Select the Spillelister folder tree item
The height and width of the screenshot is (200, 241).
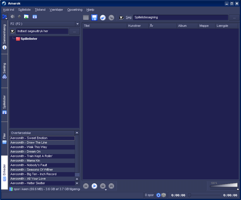(x=29, y=39)
